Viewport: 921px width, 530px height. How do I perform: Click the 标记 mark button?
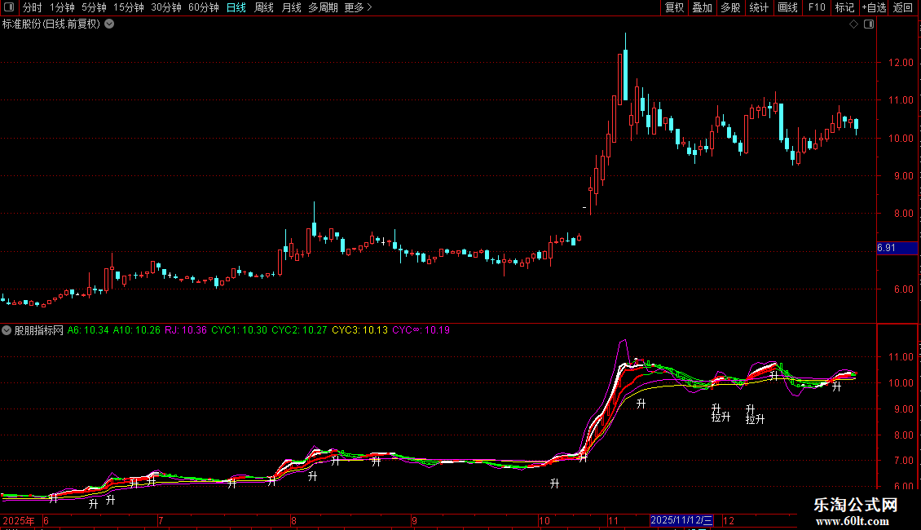(x=844, y=7)
